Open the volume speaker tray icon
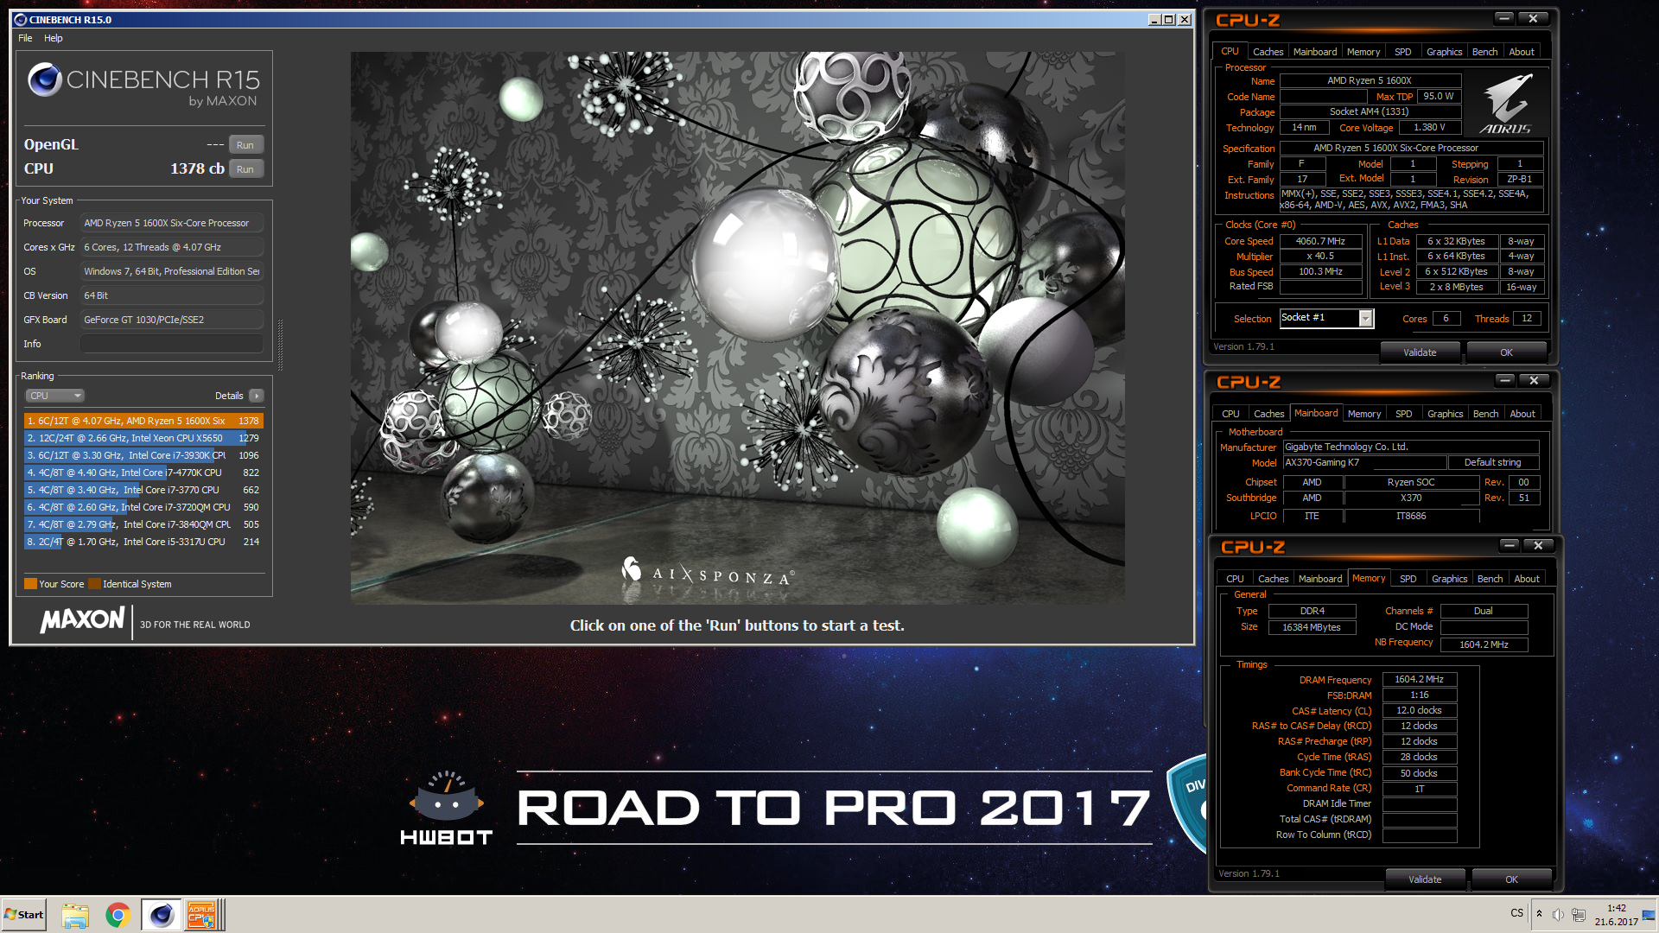The width and height of the screenshot is (1659, 933). coord(1558,915)
